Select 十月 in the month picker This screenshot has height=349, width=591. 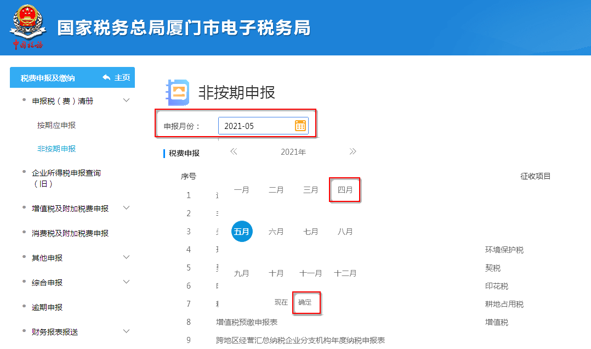point(276,273)
